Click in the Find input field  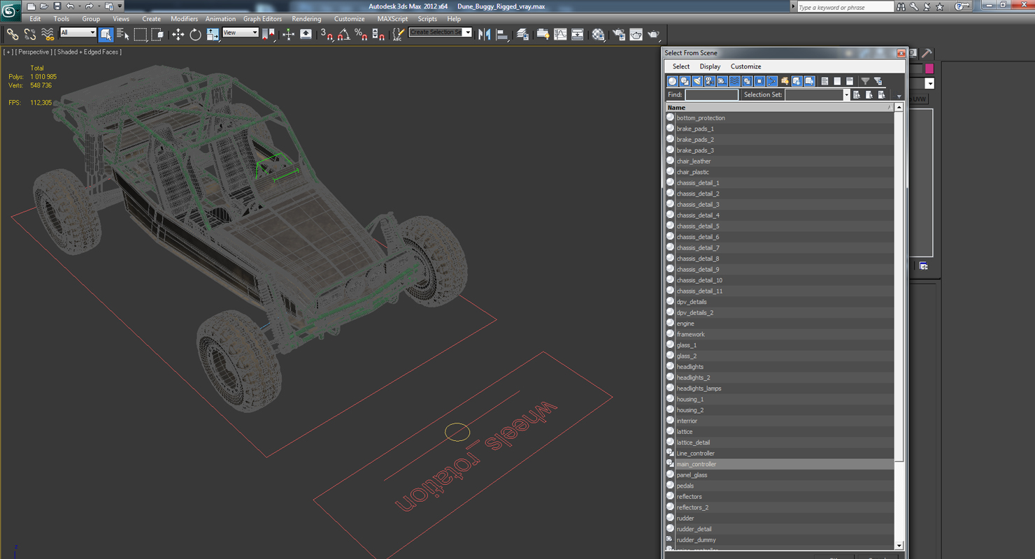coord(711,95)
